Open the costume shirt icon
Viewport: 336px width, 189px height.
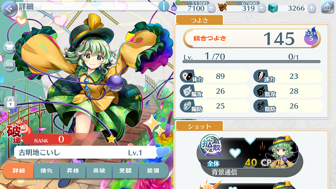click(x=10, y=47)
